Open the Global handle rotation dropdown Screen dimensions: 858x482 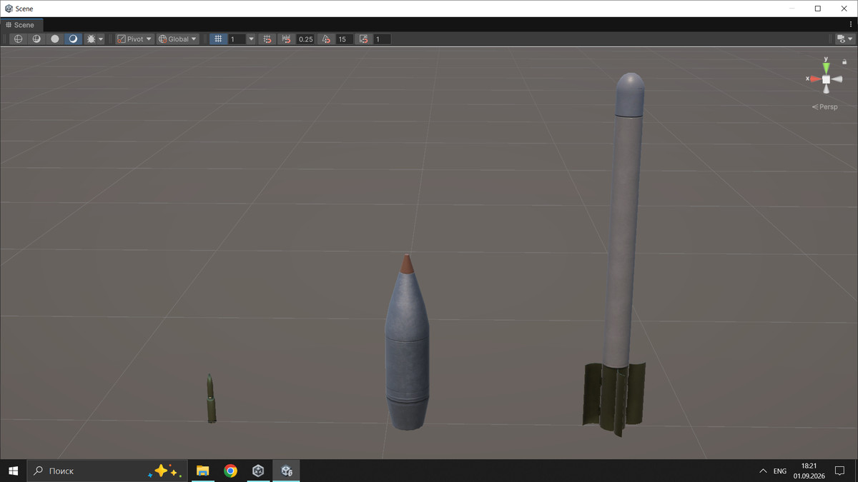(178, 39)
